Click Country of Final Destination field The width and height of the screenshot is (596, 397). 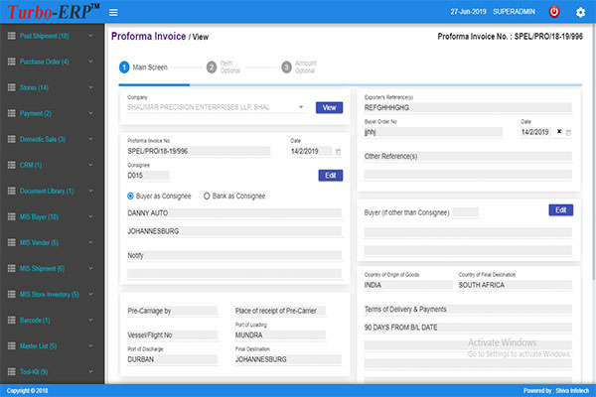click(515, 285)
